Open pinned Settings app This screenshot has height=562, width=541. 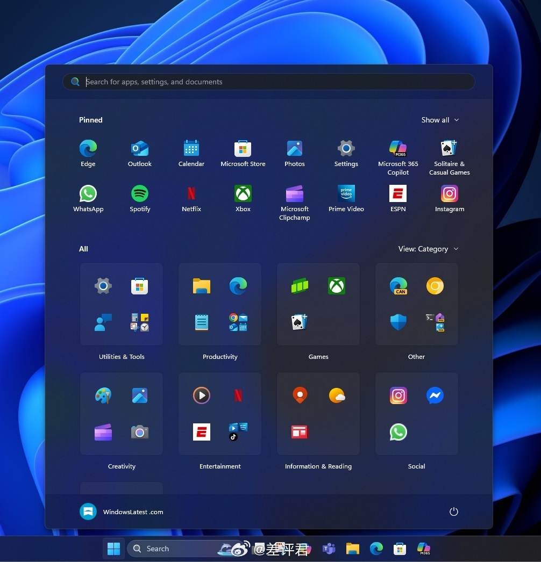click(x=346, y=154)
